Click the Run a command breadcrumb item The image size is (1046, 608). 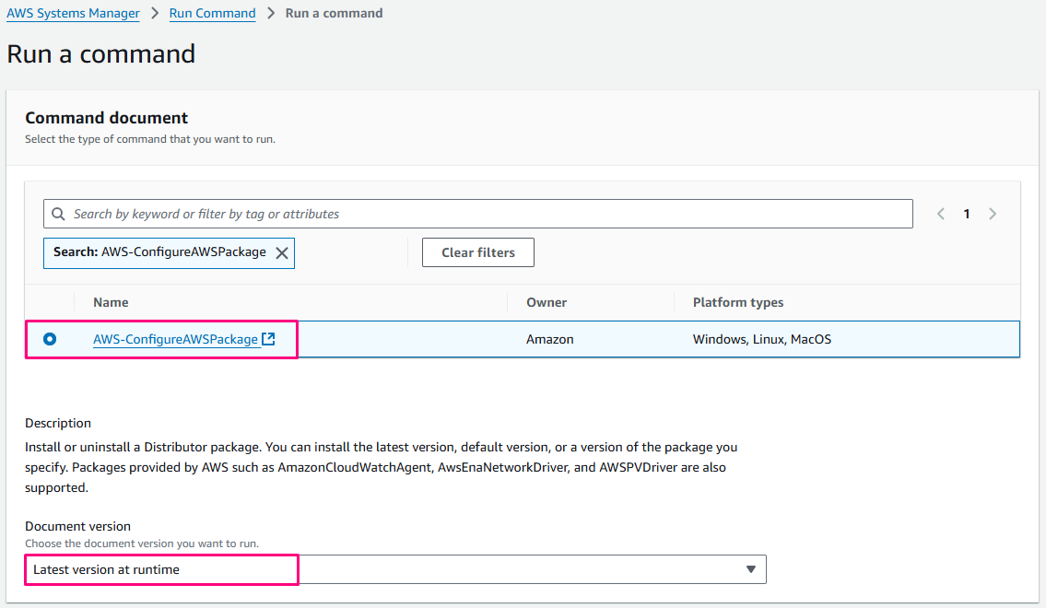[x=334, y=14]
